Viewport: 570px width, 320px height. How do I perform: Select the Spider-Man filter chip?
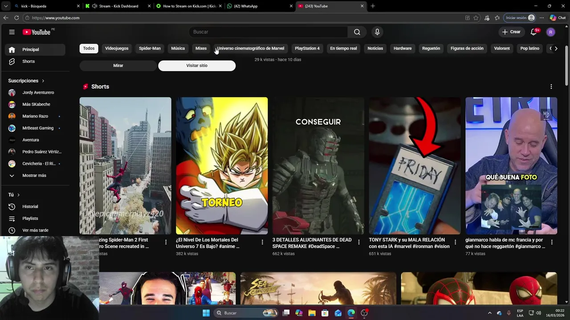coord(150,48)
